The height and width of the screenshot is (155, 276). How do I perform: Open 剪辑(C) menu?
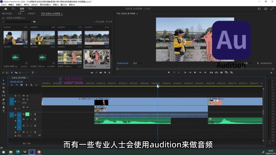tap(19, 5)
